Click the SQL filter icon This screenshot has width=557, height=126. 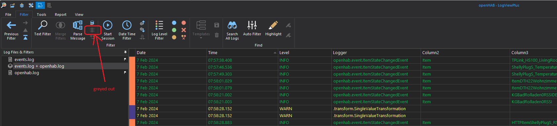(92, 23)
